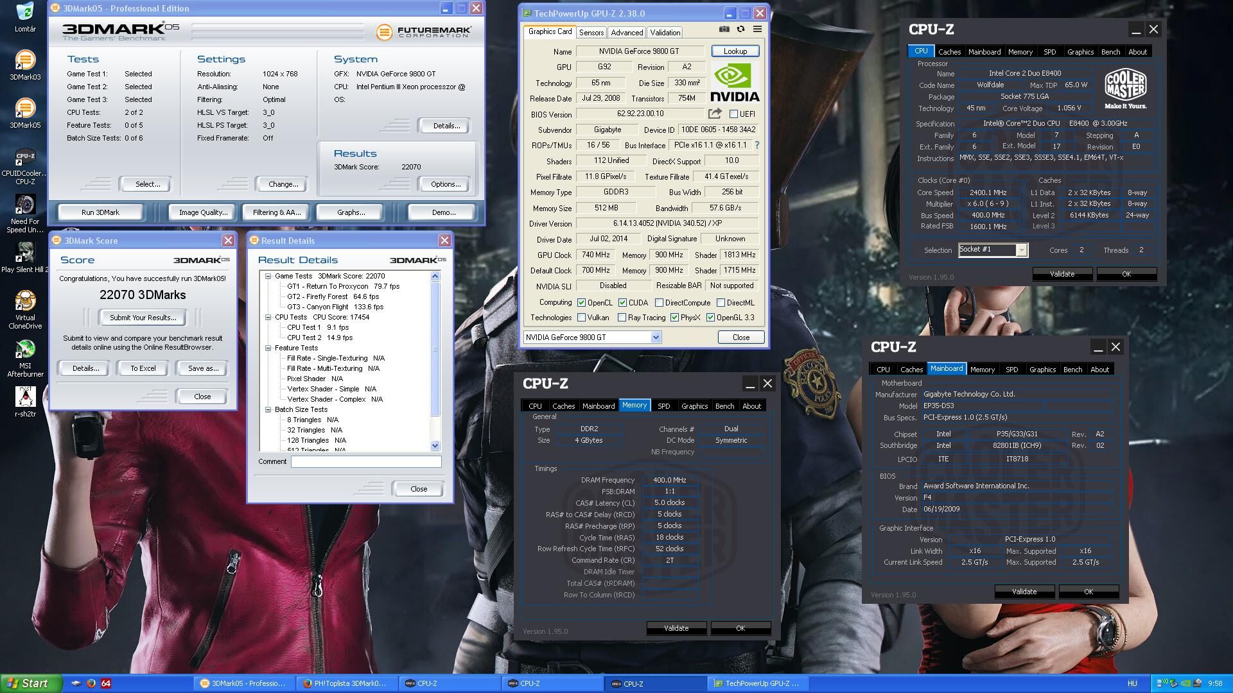Click the bus interface question mark icon
1233x693 pixels.
(x=756, y=145)
